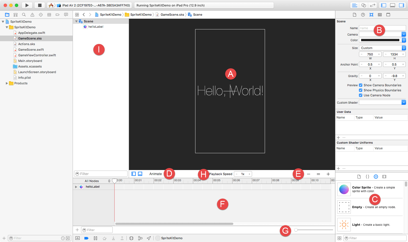Click the Run (play) button in toolbar

click(x=27, y=5)
